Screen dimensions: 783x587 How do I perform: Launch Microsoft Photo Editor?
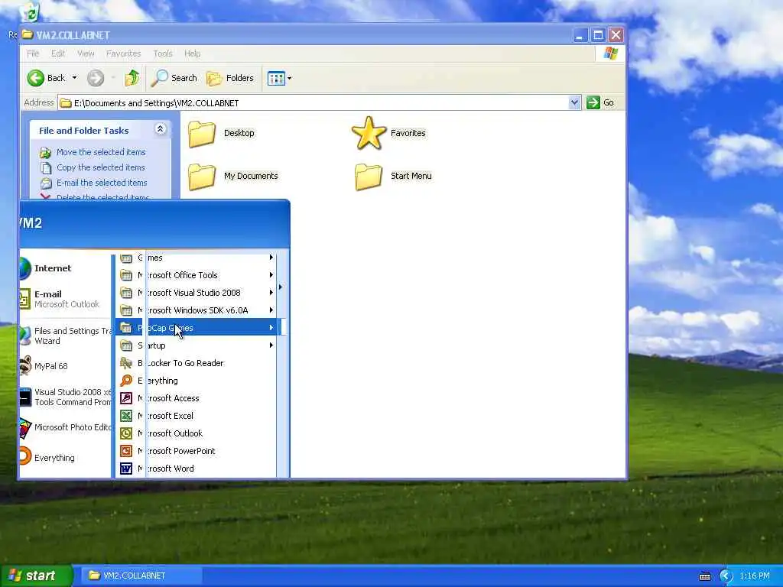64,427
